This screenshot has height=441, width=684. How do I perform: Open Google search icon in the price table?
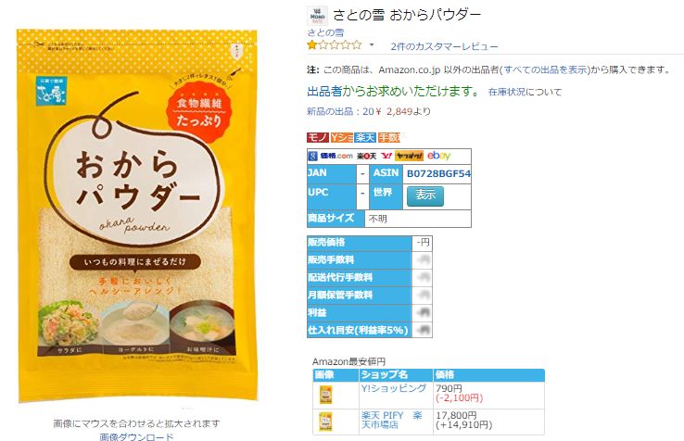[312, 156]
